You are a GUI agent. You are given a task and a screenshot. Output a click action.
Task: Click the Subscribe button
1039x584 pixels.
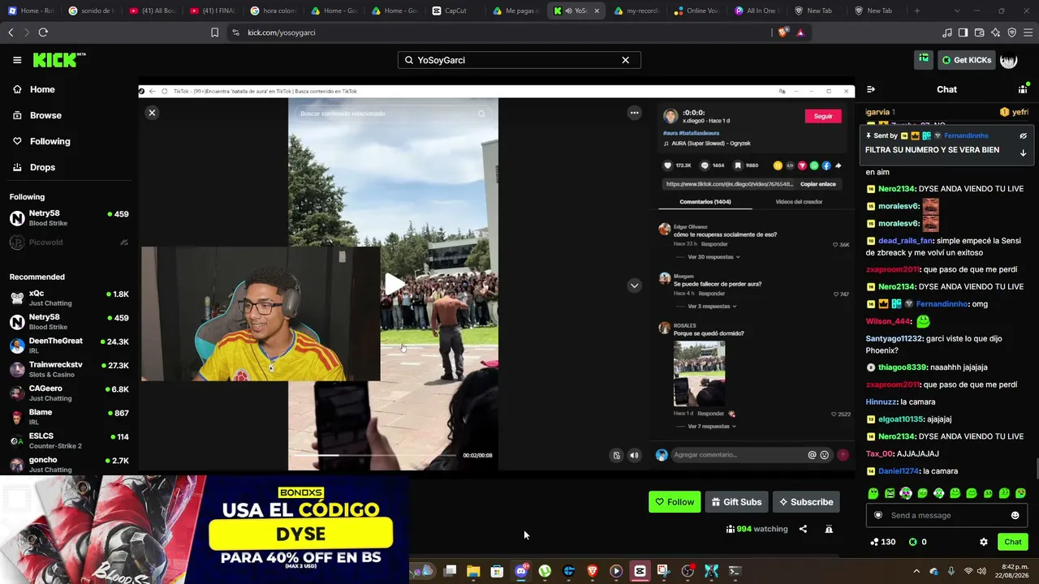click(806, 502)
